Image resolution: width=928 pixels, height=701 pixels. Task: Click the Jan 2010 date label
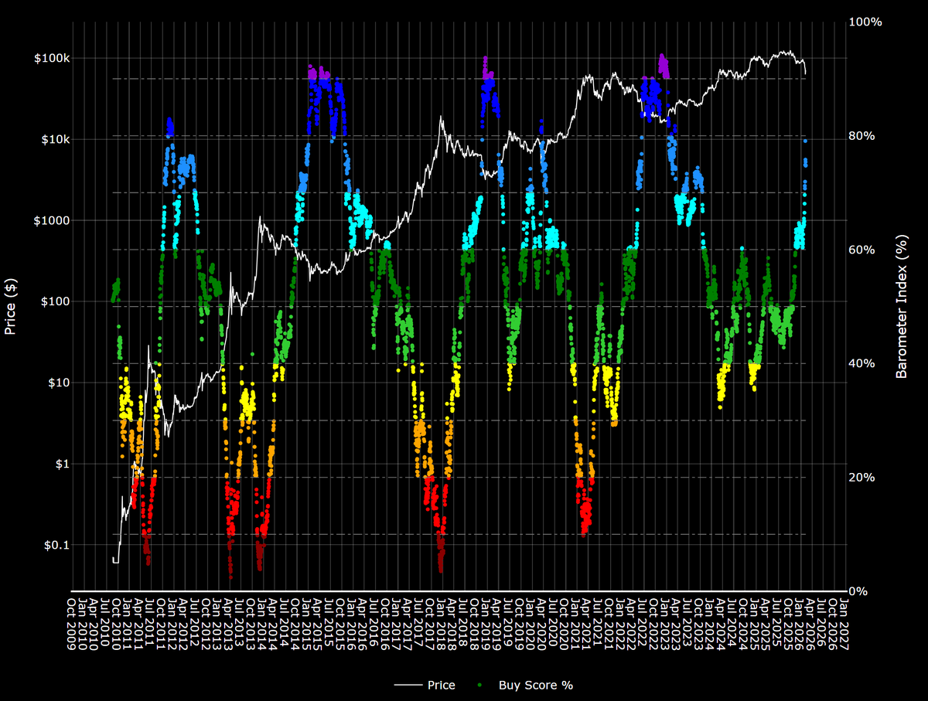(x=84, y=623)
